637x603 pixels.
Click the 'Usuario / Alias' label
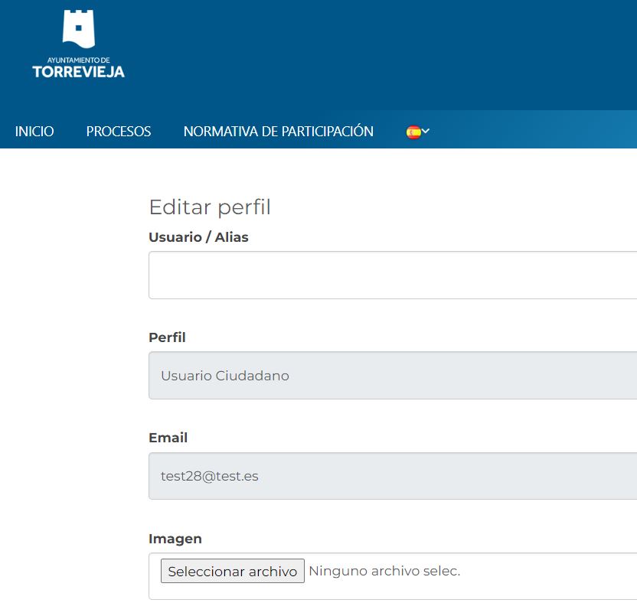pos(198,237)
